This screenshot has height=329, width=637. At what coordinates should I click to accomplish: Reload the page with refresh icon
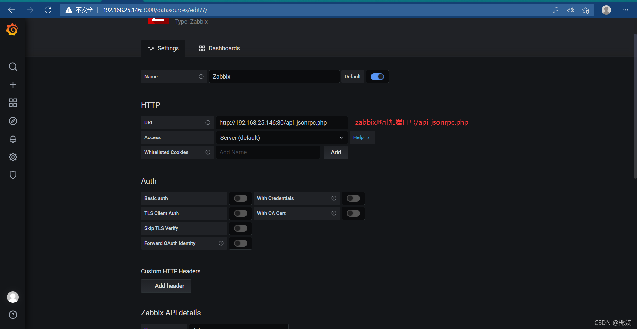[x=48, y=10]
